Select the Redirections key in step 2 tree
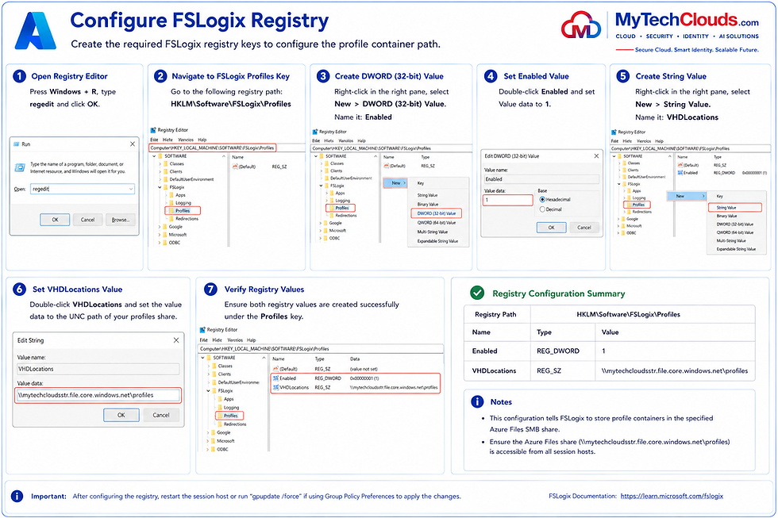The image size is (778, 518). point(187,219)
